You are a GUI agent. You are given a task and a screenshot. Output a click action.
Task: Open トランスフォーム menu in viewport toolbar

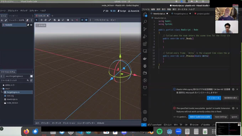click(x=101, y=20)
